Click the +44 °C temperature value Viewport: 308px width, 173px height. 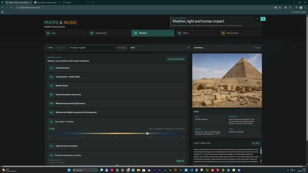point(180,161)
